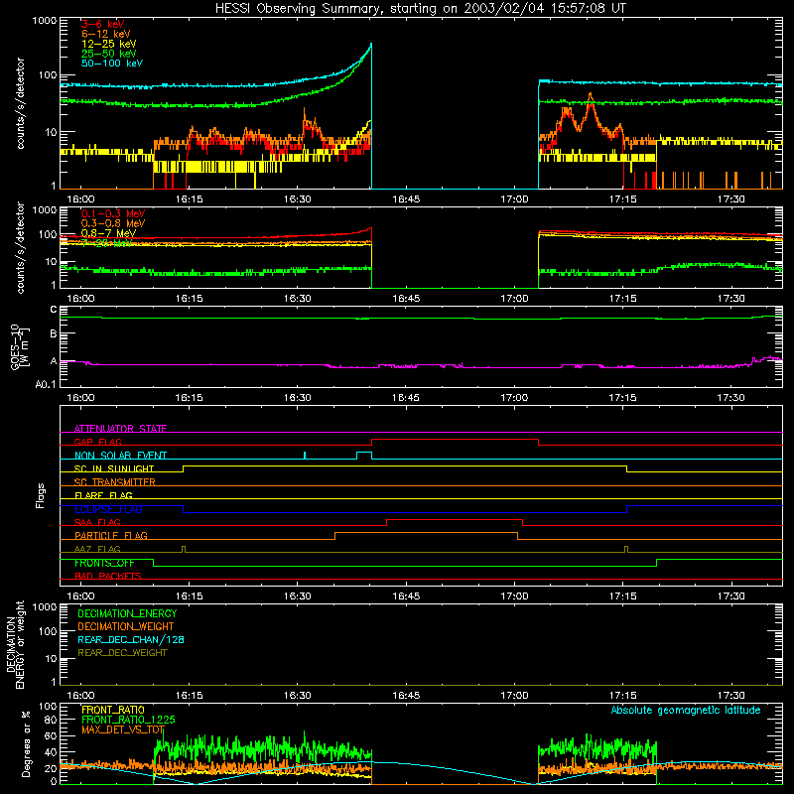Image resolution: width=794 pixels, height=794 pixels.
Task: Click the orange 6-12 keV peak after 17:10
Action: click(x=590, y=95)
